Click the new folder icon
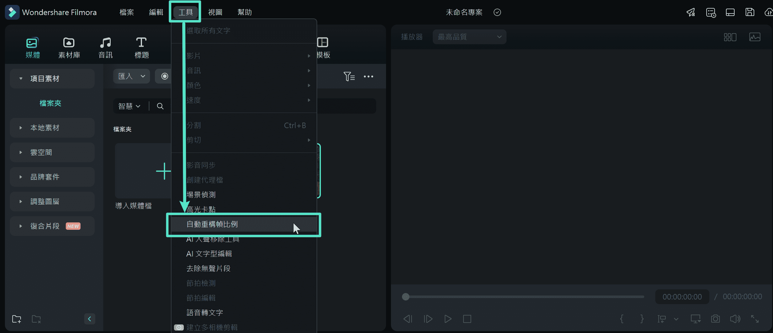773x333 pixels. tap(17, 319)
